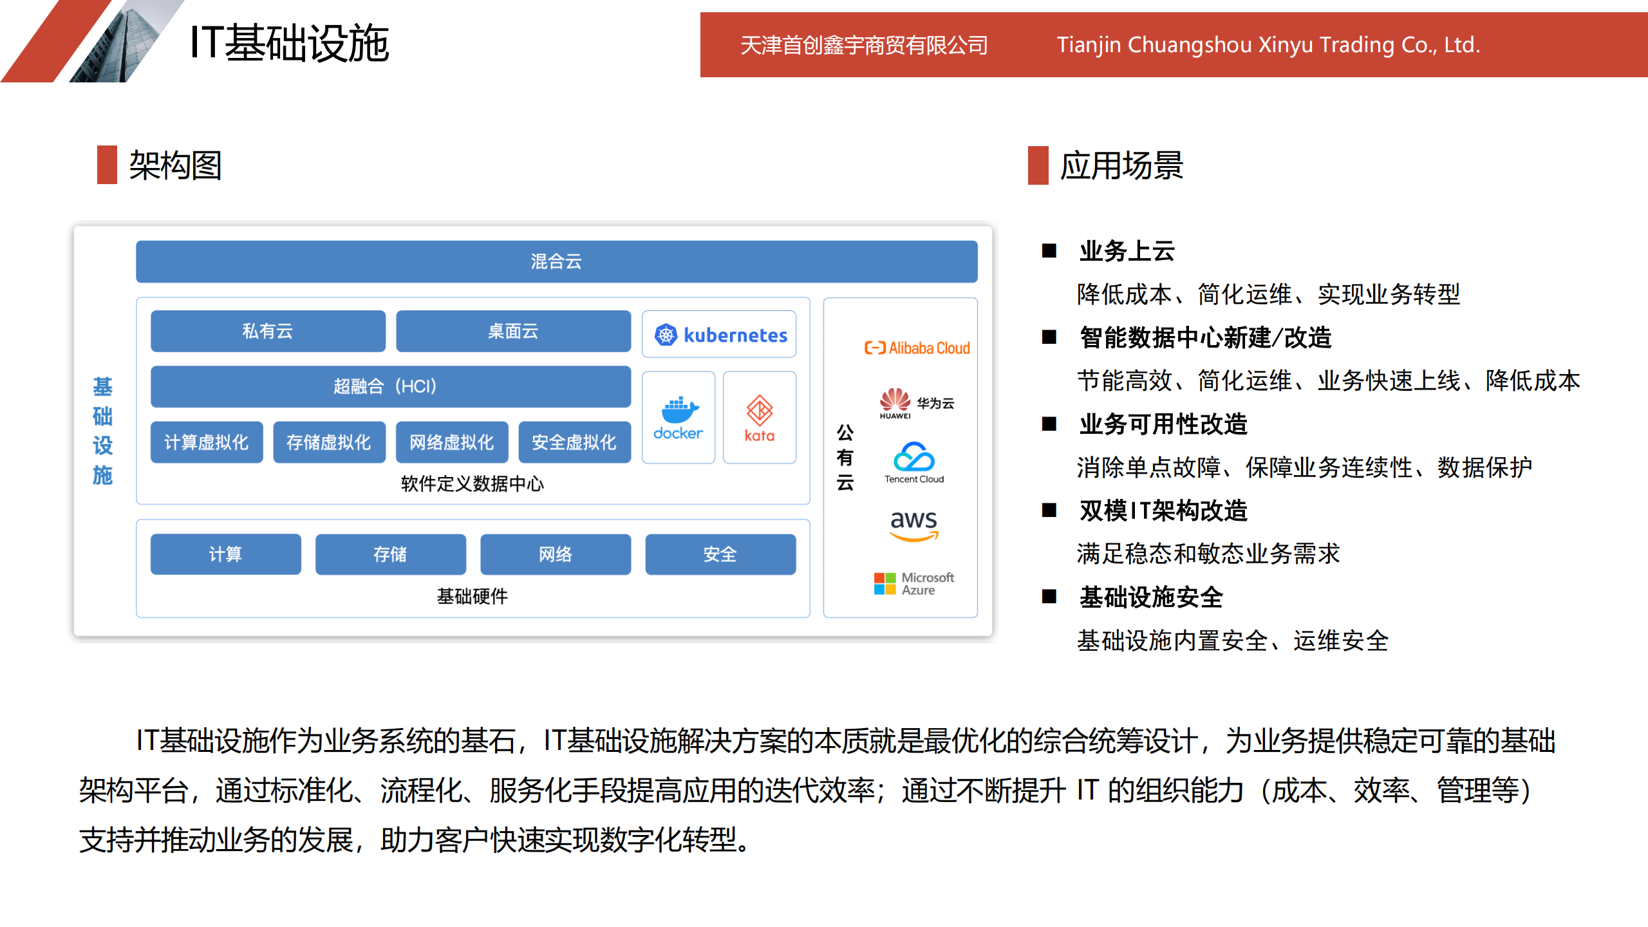Select the 私有云 block
The width and height of the screenshot is (1648, 927).
coord(268,331)
